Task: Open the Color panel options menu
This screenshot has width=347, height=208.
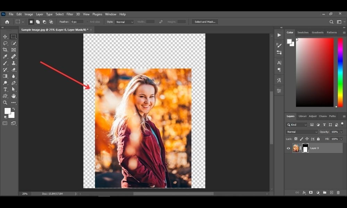Action: click(x=344, y=33)
